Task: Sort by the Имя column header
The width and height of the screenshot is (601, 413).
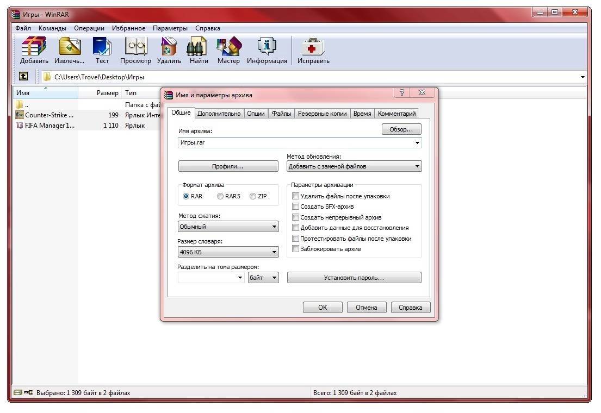Action: click(45, 93)
